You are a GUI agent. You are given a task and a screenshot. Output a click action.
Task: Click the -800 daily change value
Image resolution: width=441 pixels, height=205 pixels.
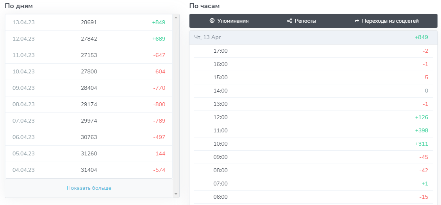click(159, 104)
